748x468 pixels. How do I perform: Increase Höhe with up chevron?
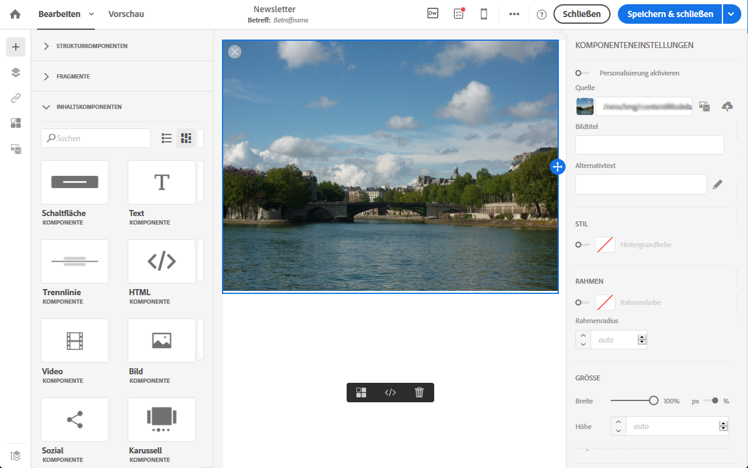pyautogui.click(x=618, y=422)
